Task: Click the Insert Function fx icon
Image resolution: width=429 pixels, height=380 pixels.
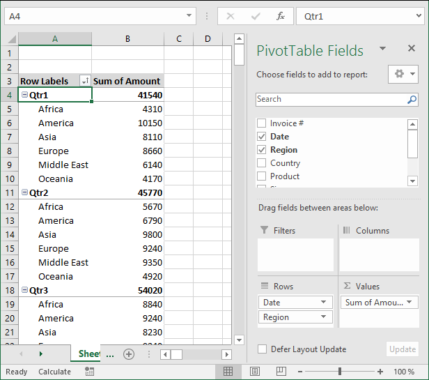Action: point(281,17)
